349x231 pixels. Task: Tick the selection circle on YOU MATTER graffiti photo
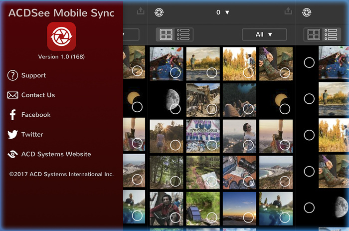pyautogui.click(x=212, y=145)
